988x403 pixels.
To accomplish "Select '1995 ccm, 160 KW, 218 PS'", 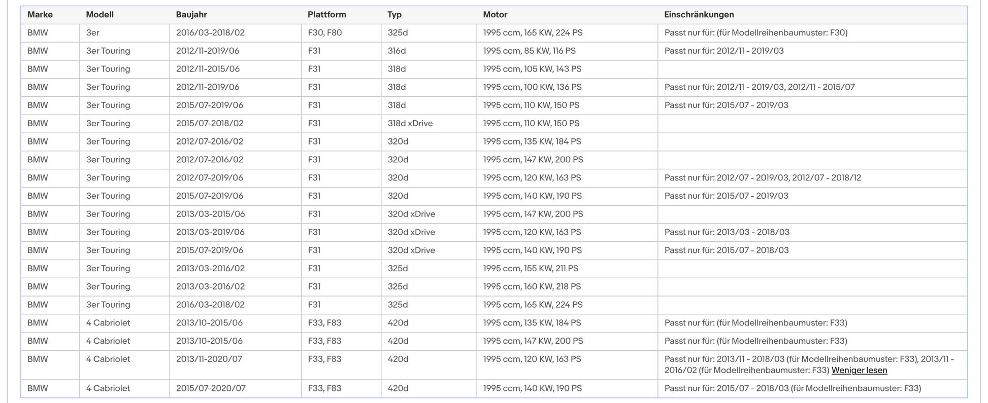I will click(532, 286).
